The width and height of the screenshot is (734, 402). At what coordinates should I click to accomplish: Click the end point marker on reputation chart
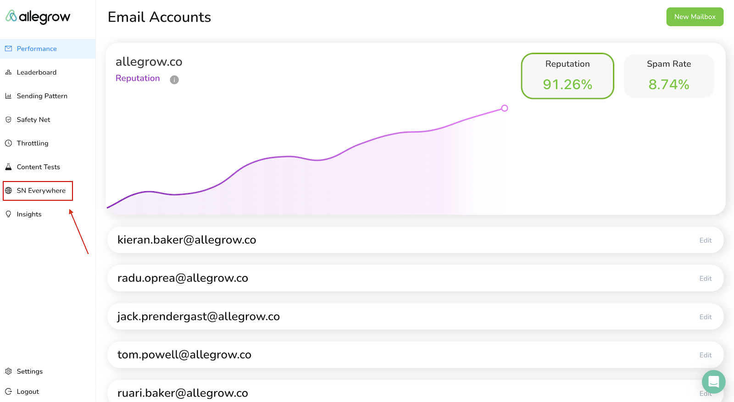(505, 108)
